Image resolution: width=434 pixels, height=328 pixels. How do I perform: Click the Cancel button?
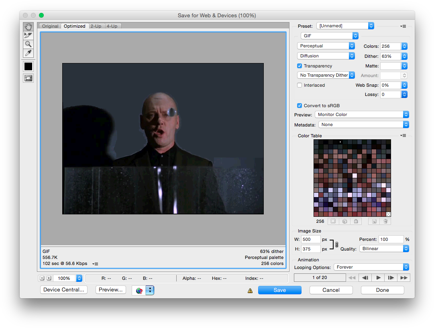click(x=331, y=290)
